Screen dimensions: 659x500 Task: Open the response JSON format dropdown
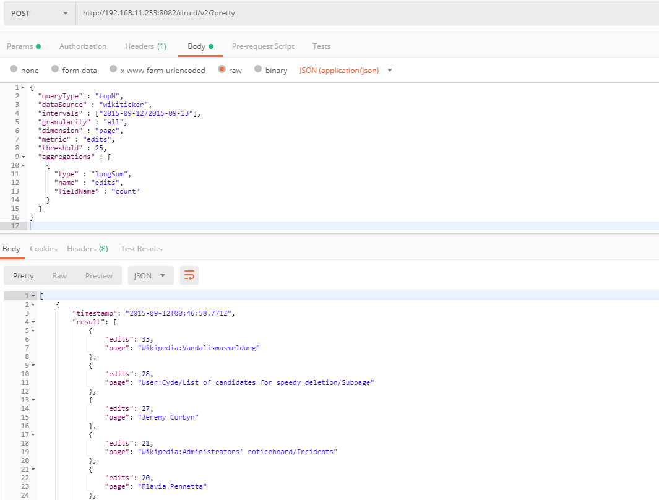pos(150,275)
